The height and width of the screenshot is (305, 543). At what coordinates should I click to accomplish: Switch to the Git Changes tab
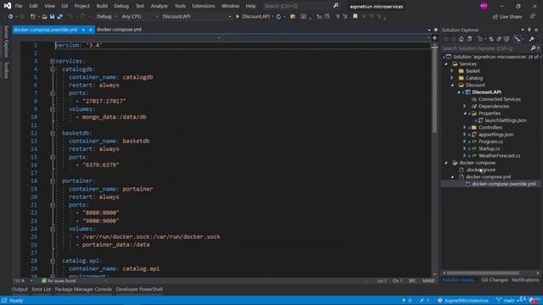494,280
